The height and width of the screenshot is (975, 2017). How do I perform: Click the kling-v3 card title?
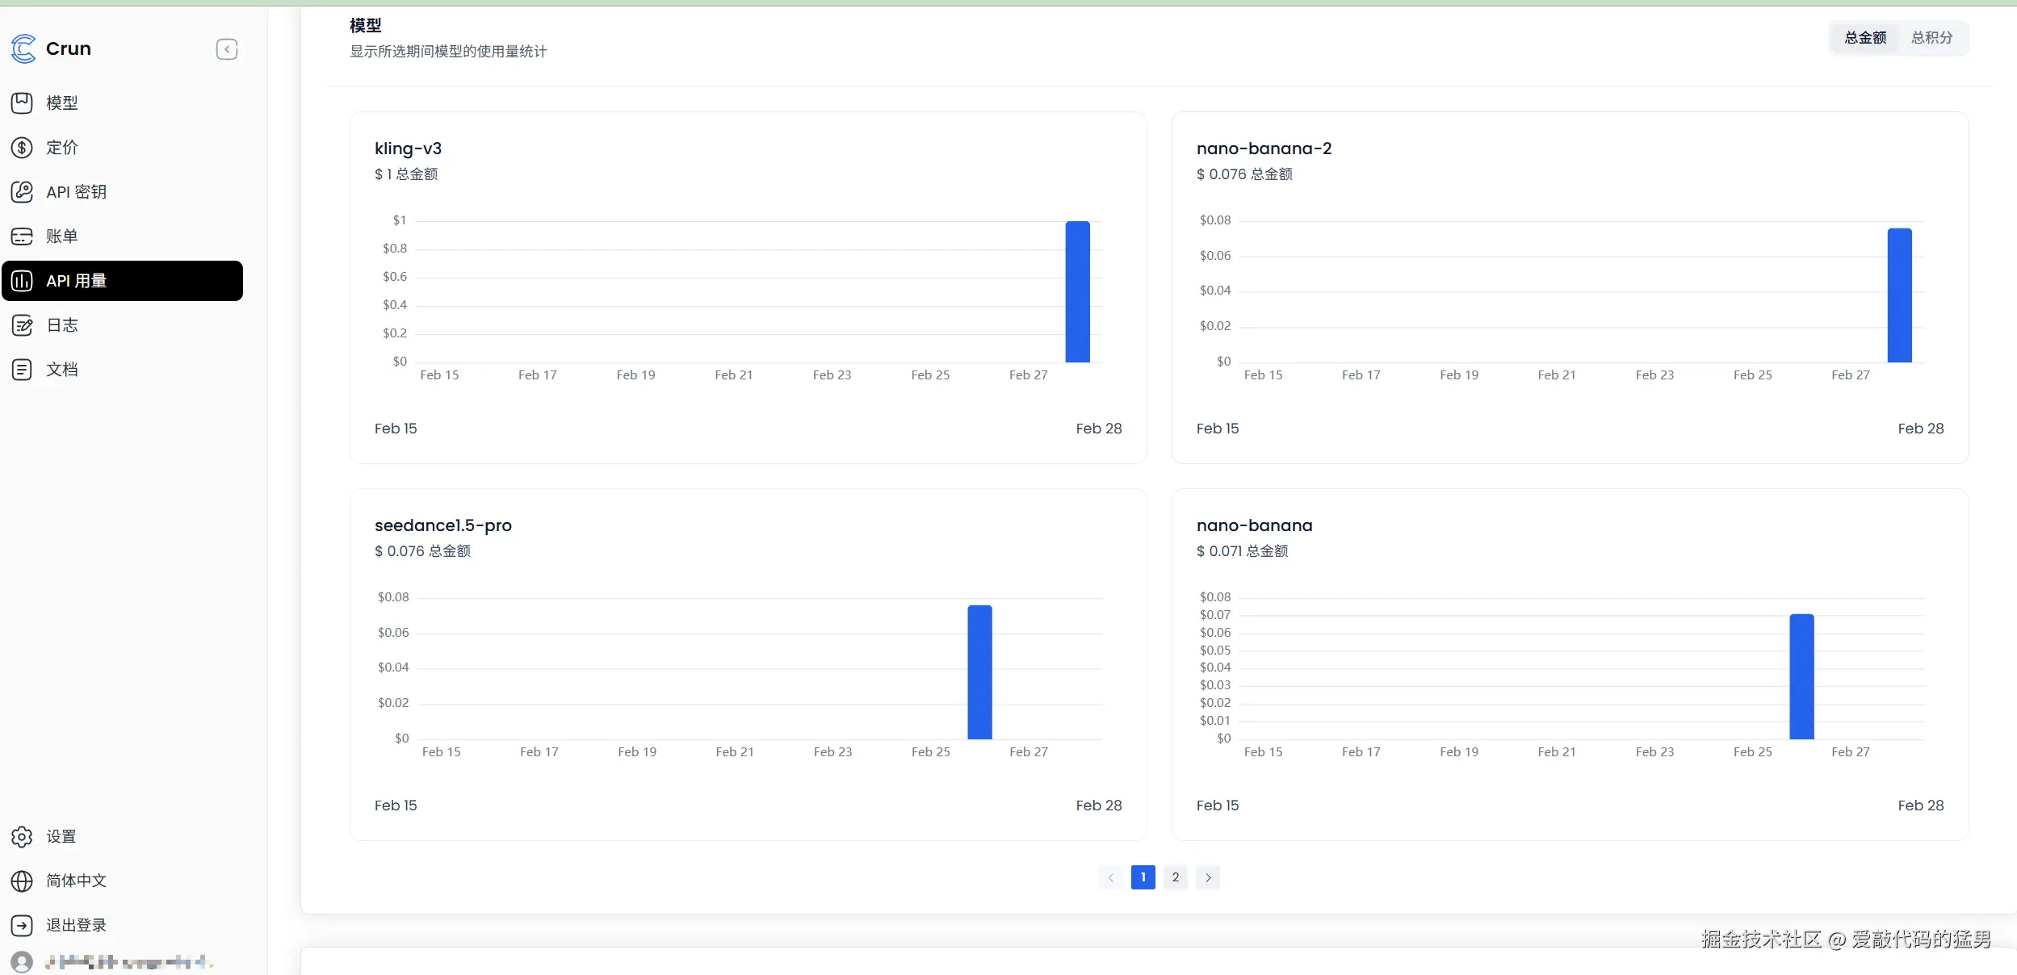(408, 149)
